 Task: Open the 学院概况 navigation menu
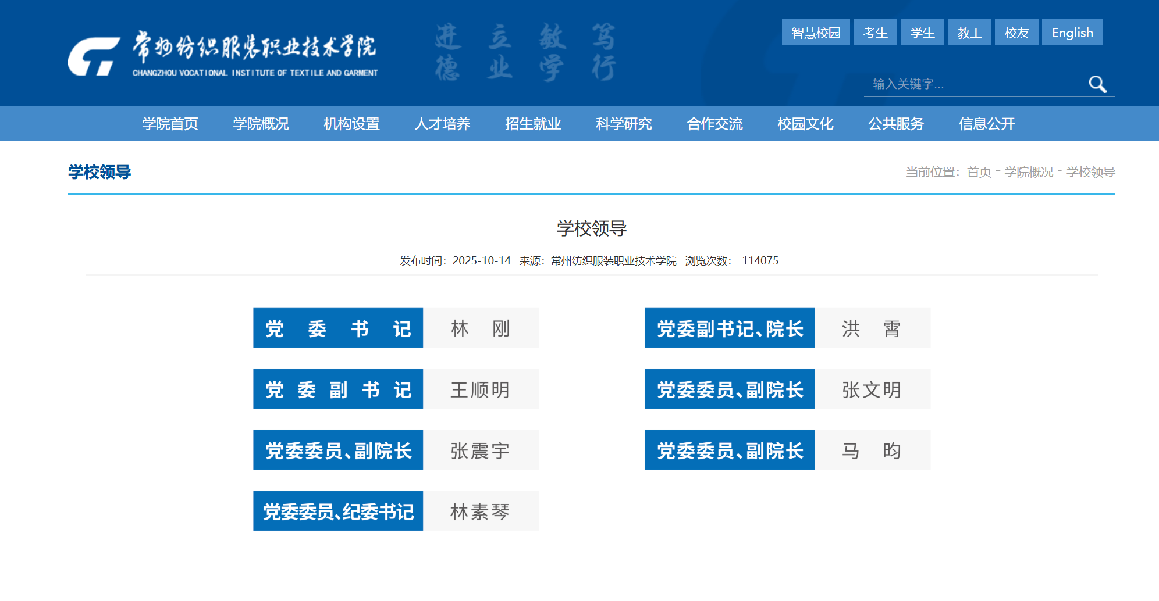[261, 124]
